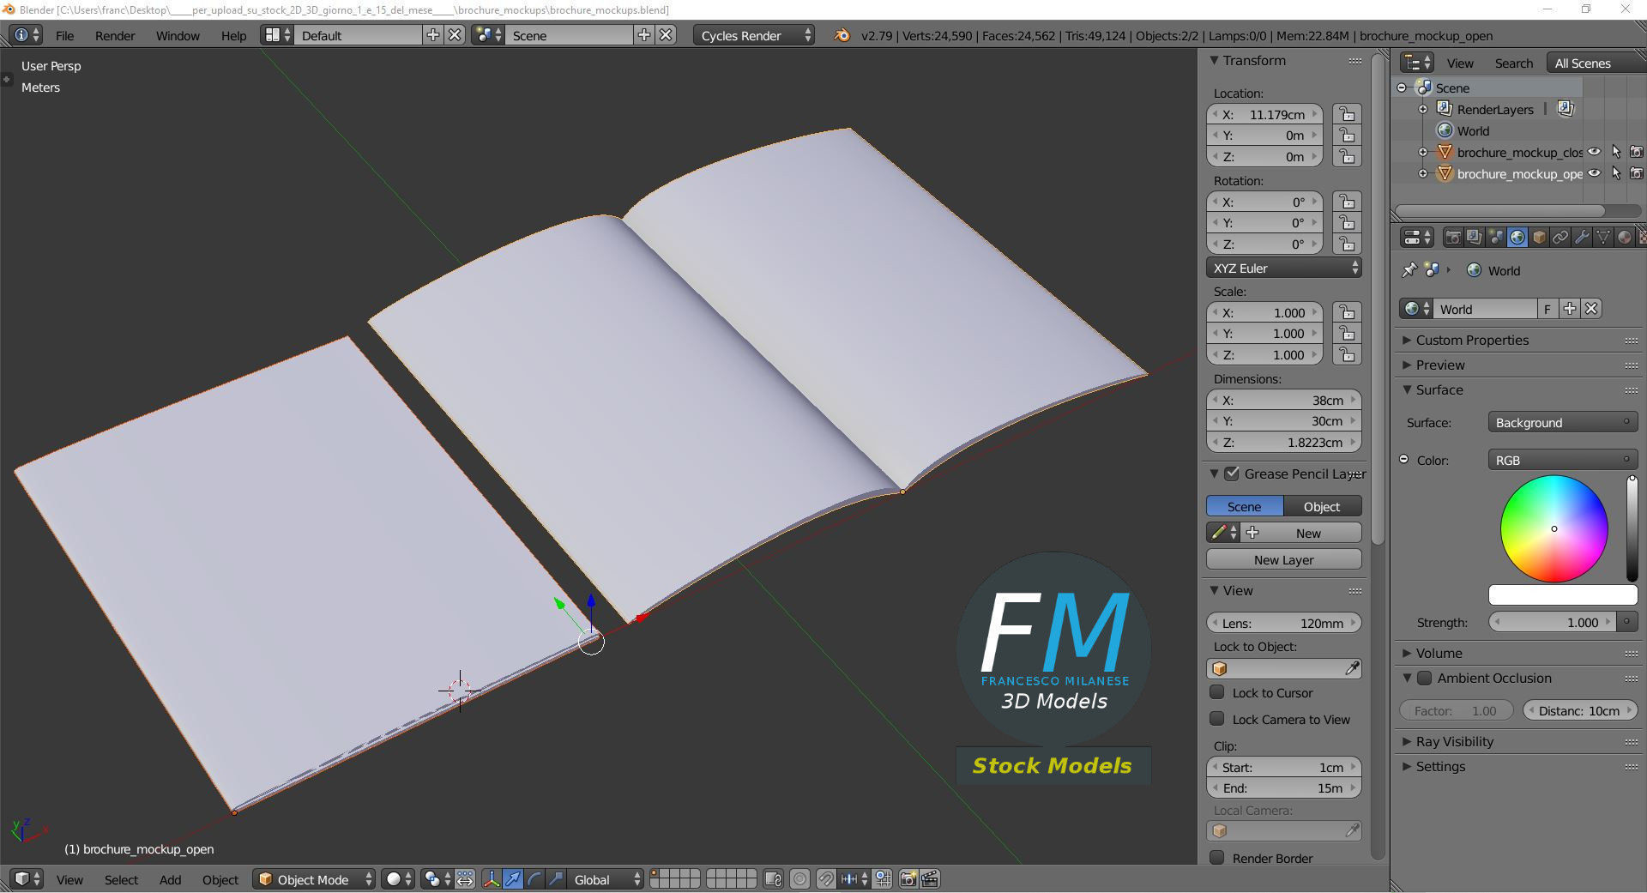Hide brochure_mockup_ope with its eye icon
Screen dimensions: 1647x893
pos(1595,173)
